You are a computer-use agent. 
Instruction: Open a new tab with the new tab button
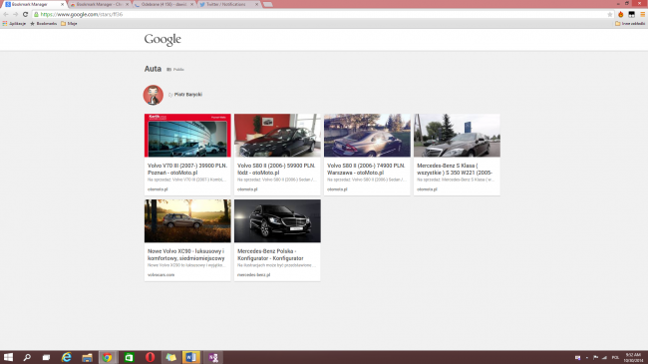[x=268, y=5]
